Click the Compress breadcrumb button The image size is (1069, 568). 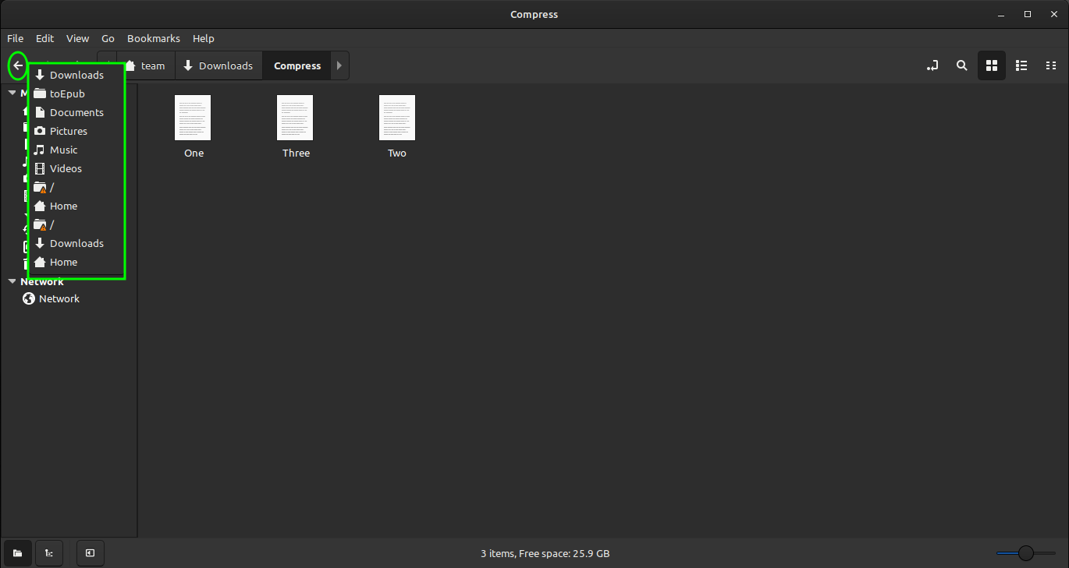(297, 66)
